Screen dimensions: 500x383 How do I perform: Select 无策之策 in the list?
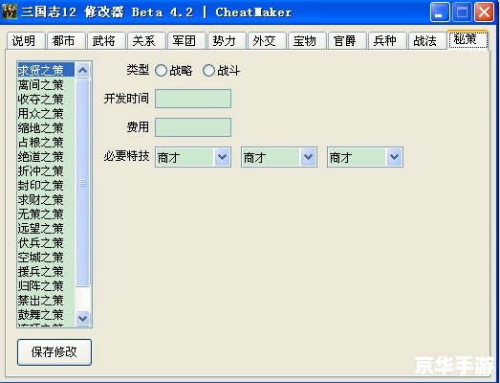tap(46, 214)
